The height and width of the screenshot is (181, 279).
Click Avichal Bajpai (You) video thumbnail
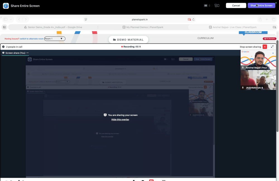pyautogui.click(x=258, y=60)
